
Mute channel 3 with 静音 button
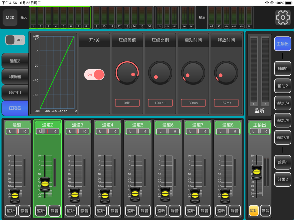point(84,211)
